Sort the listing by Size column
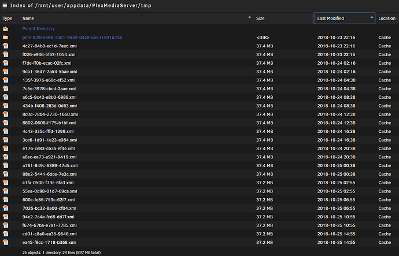This screenshot has width=399, height=256. point(260,18)
